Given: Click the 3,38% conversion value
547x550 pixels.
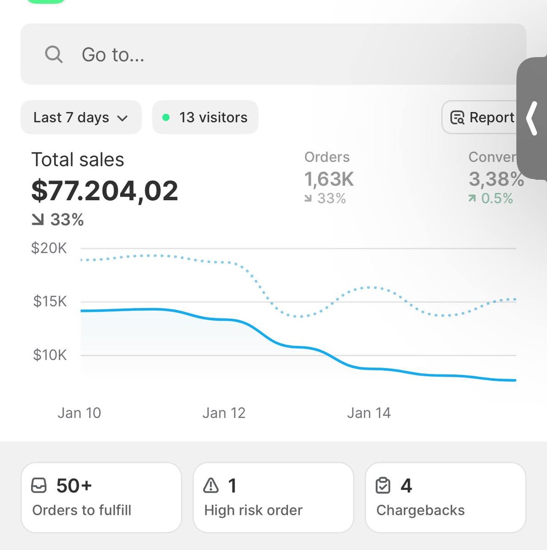Looking at the screenshot, I should pos(496,179).
